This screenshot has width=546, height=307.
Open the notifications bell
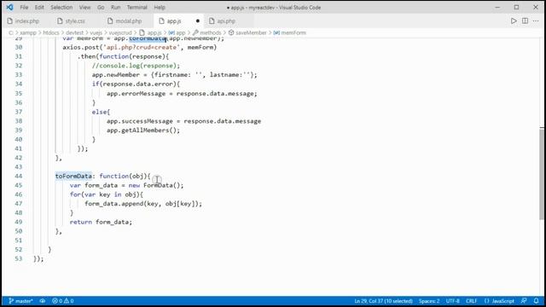(x=537, y=301)
